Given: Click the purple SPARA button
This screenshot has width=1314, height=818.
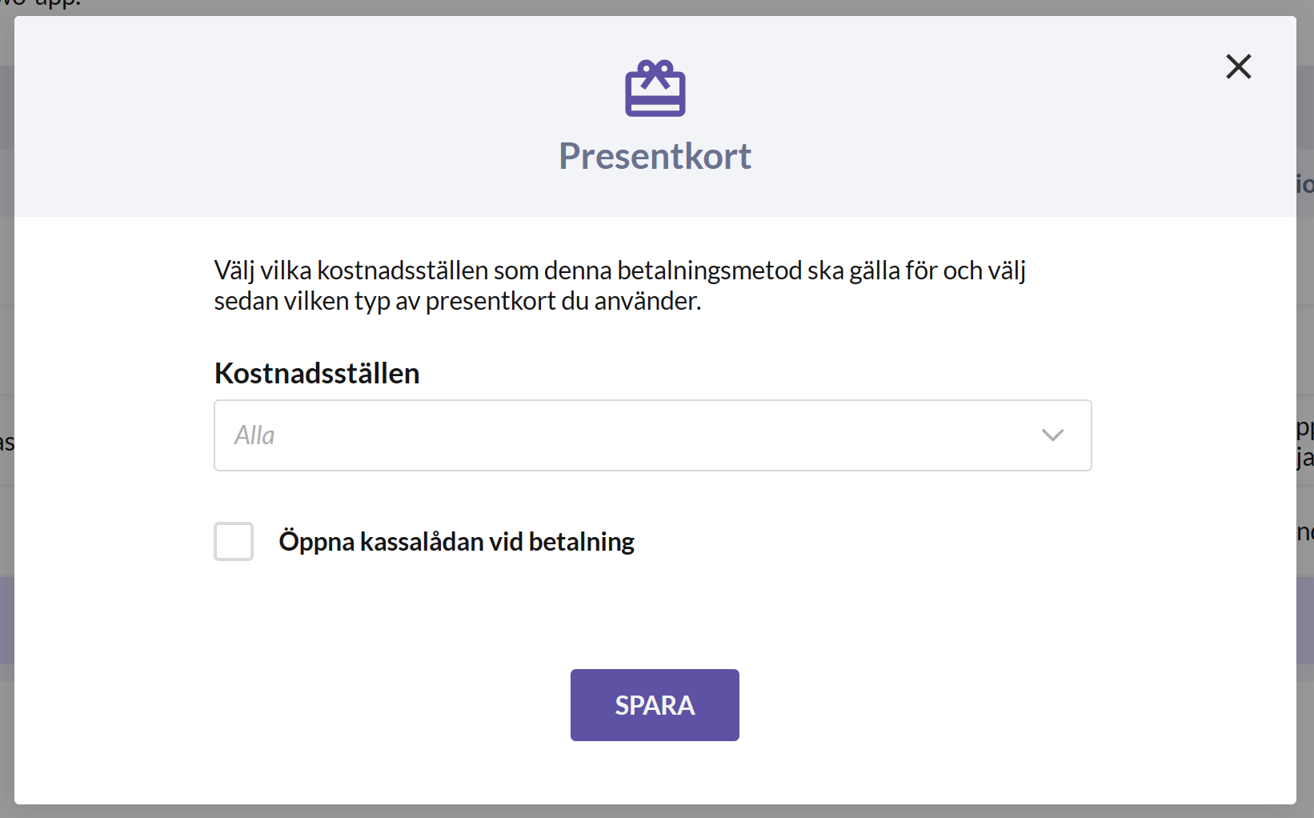Looking at the screenshot, I should coord(655,705).
